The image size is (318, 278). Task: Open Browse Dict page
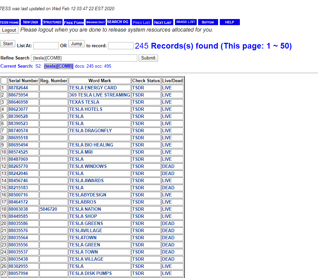pos(95,22)
